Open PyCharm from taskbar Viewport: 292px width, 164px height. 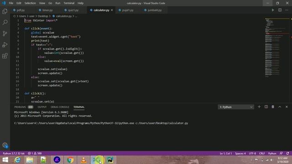tap(110, 160)
